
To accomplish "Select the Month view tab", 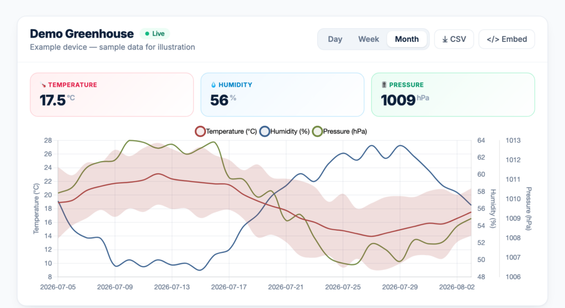I will pos(407,39).
